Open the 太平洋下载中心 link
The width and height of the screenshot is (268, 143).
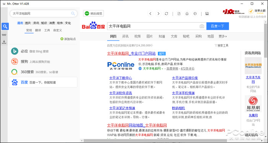coord(121,78)
